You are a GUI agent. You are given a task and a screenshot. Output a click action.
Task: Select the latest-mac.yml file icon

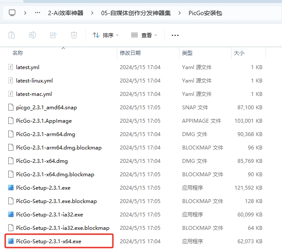coord(11,94)
